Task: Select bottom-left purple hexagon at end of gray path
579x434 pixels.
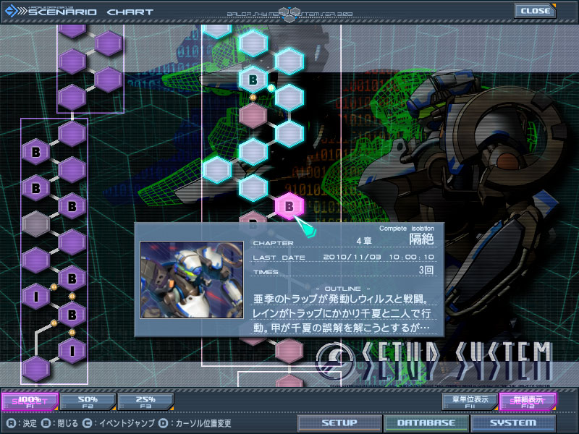Action: pyautogui.click(x=35, y=369)
